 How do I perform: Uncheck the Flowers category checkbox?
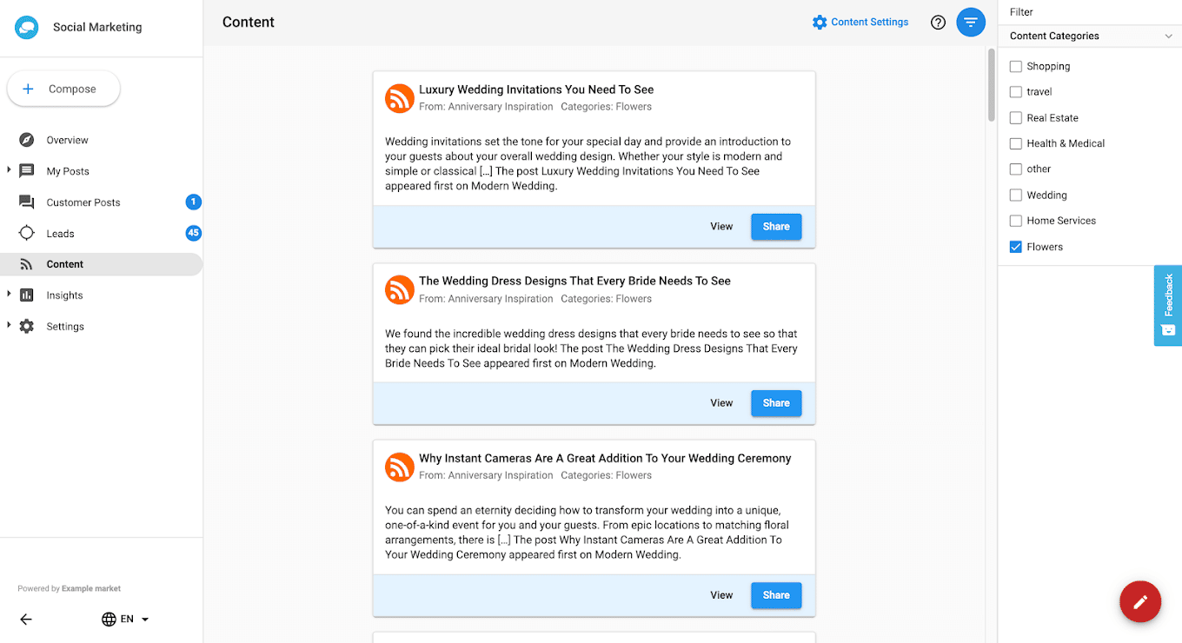tap(1015, 247)
